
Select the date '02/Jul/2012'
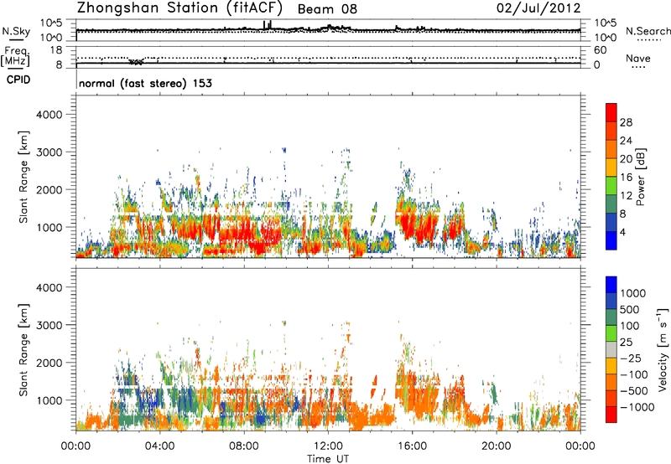click(x=538, y=8)
